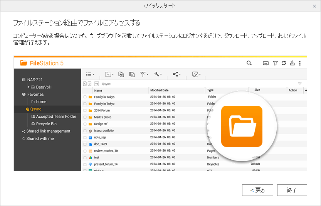Expand the DataVol1 tree node
This screenshot has width=321, height=206.
click(29, 87)
